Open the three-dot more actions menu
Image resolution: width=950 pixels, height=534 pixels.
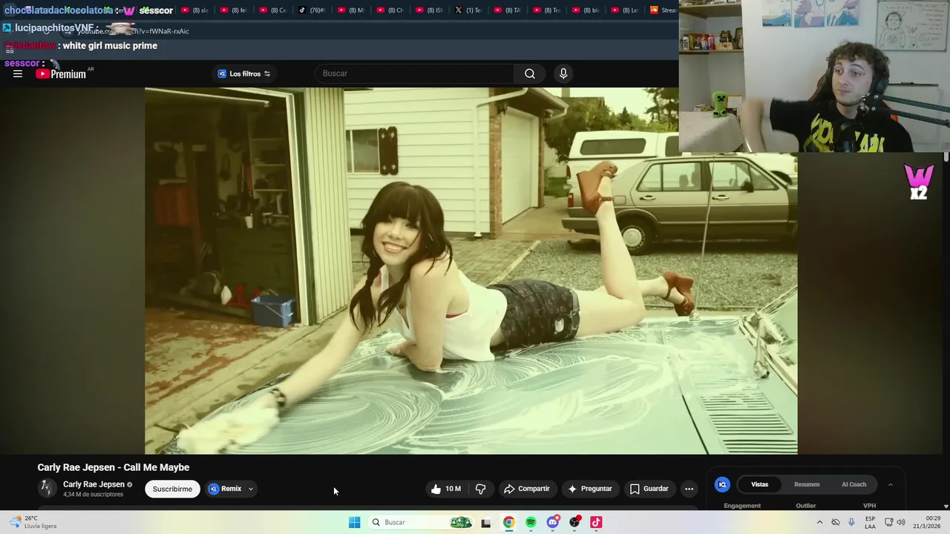tap(689, 489)
